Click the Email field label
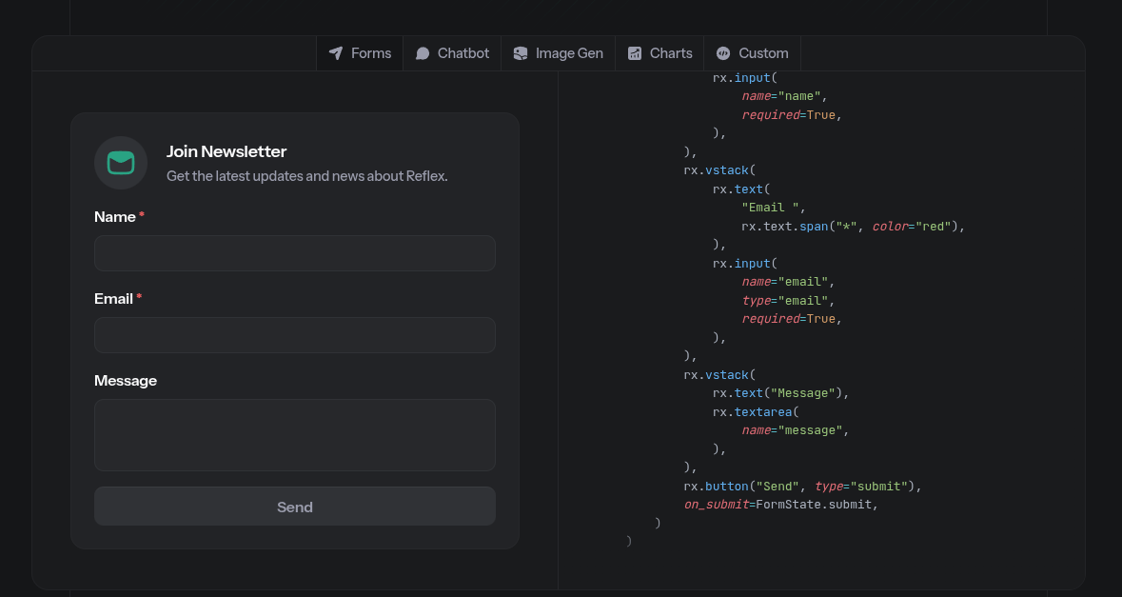This screenshot has height=597, width=1122. (x=114, y=299)
